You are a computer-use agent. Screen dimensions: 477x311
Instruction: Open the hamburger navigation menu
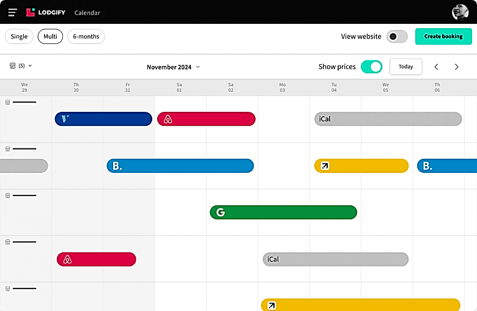pos(12,12)
